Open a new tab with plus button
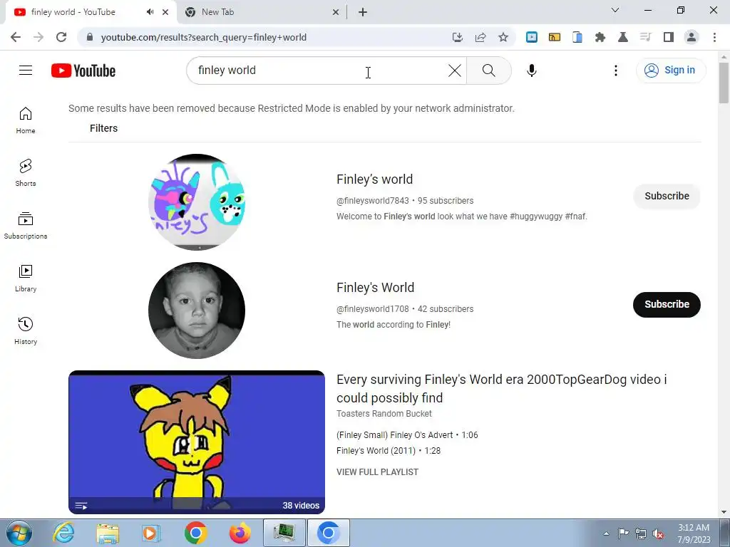730x547 pixels. pyautogui.click(x=363, y=12)
